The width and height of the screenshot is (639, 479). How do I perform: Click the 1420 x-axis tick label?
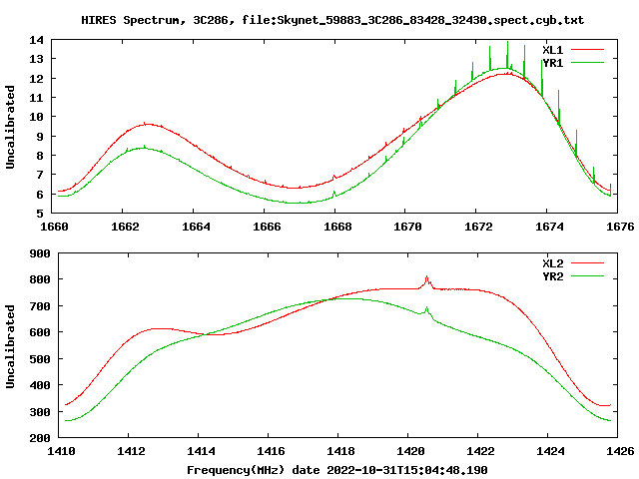coord(410,451)
